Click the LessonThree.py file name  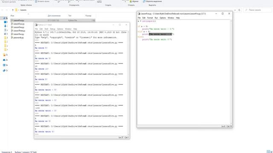(19, 31)
